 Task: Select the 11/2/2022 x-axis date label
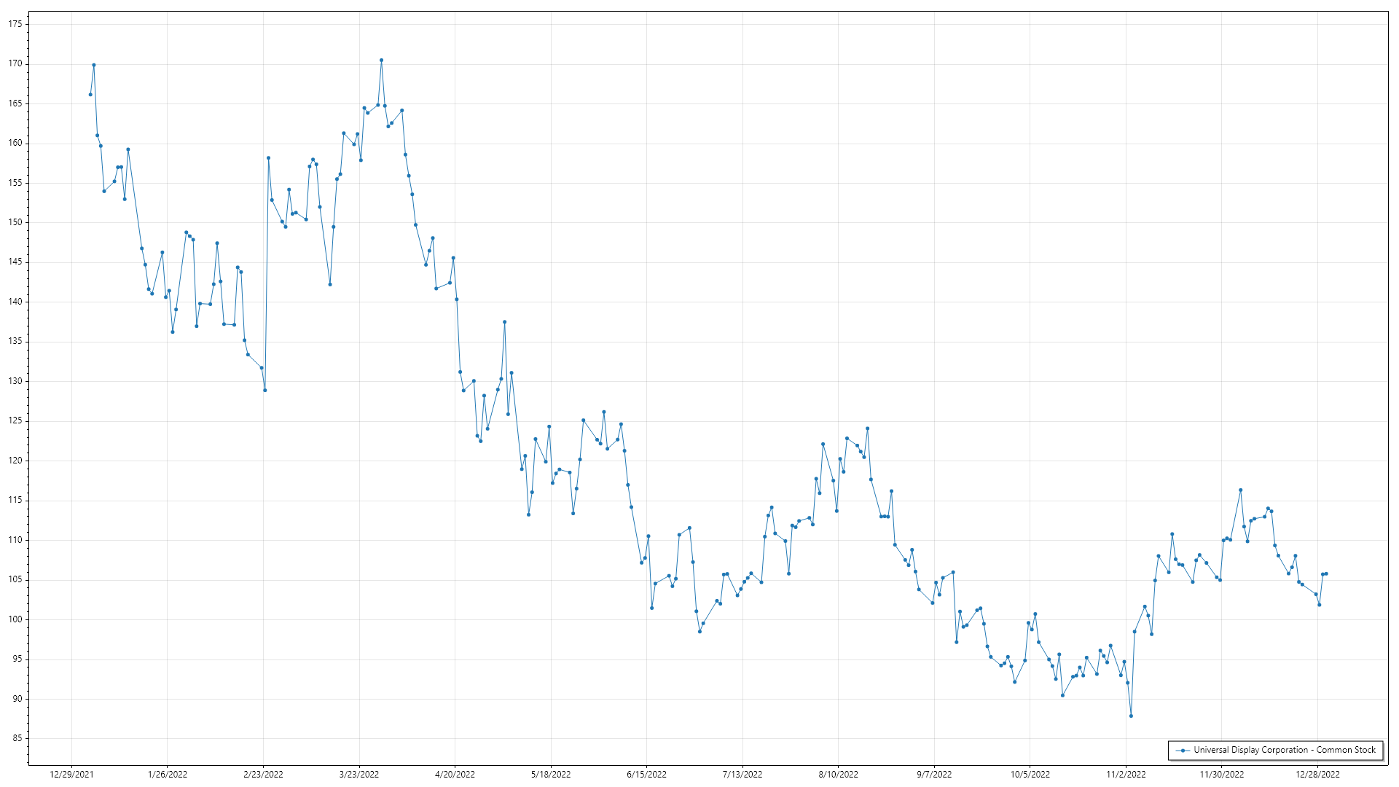[1126, 774]
